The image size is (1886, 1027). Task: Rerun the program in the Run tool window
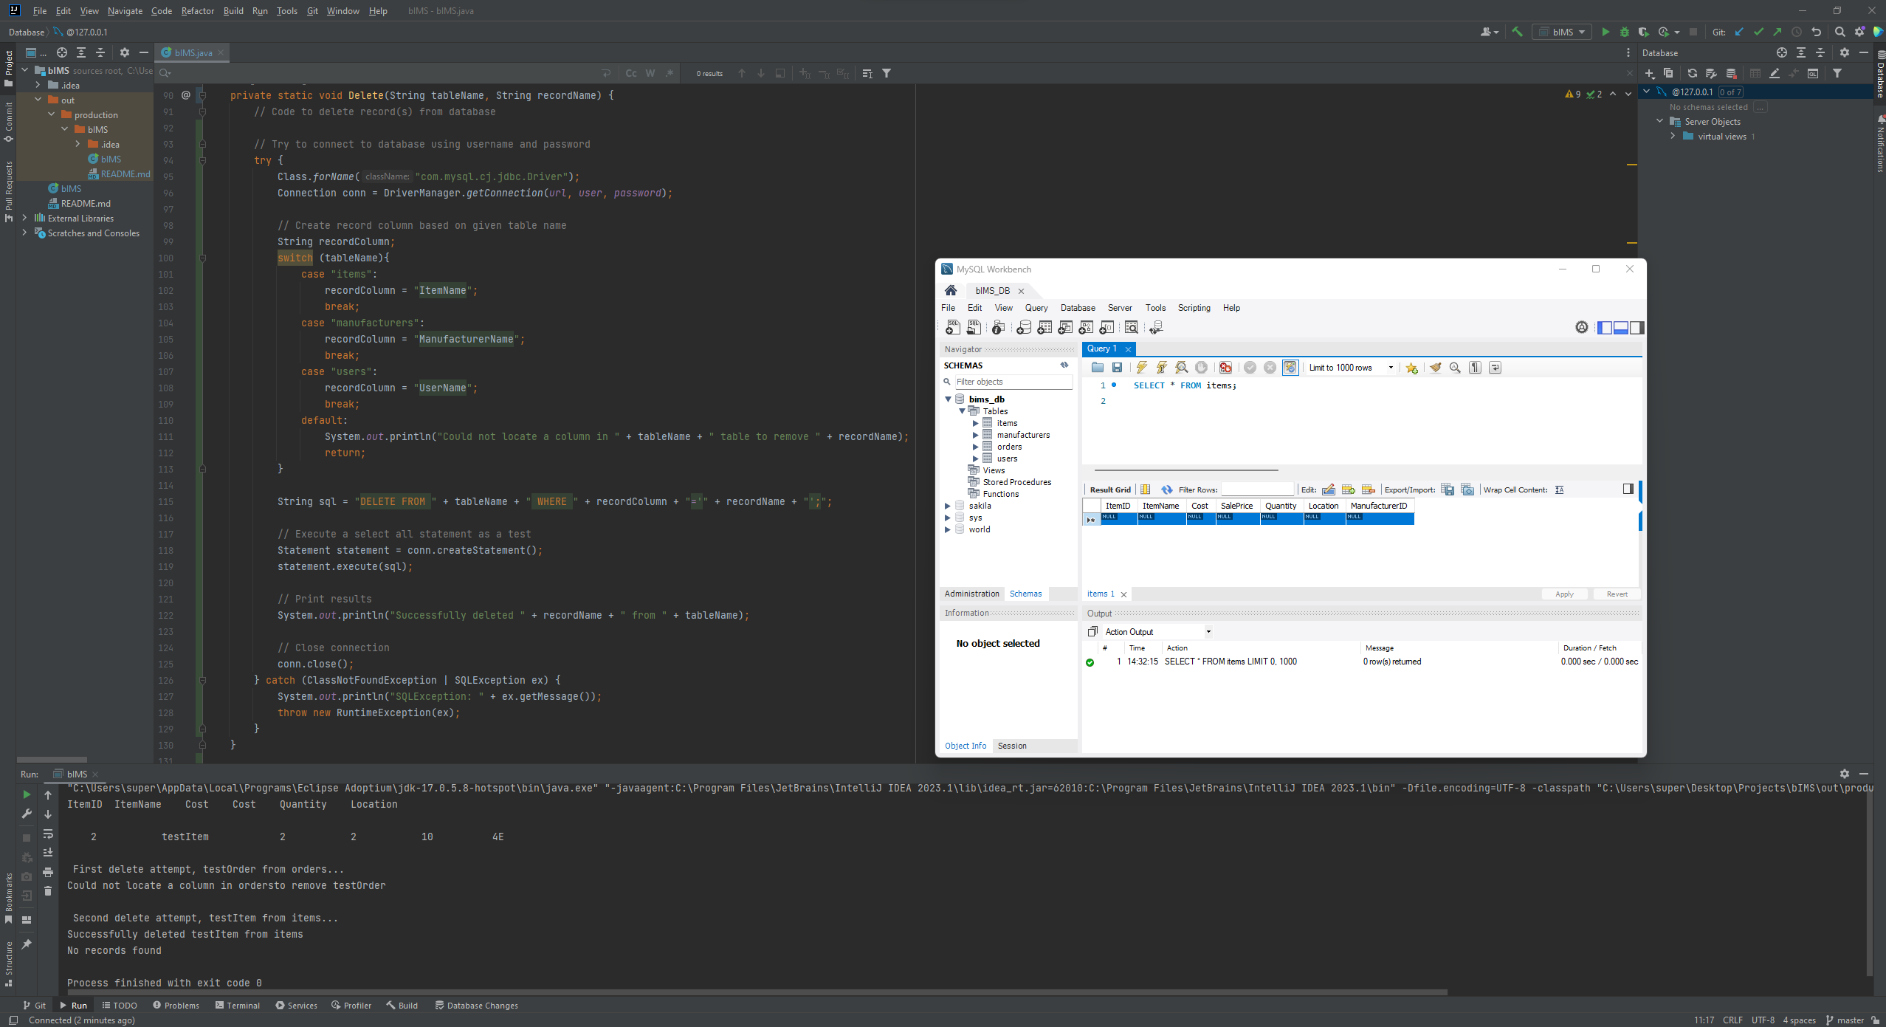27,794
